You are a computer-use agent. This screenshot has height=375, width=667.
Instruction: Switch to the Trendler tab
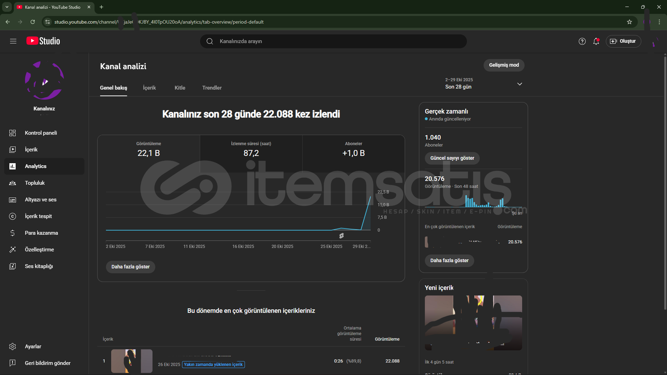212,88
